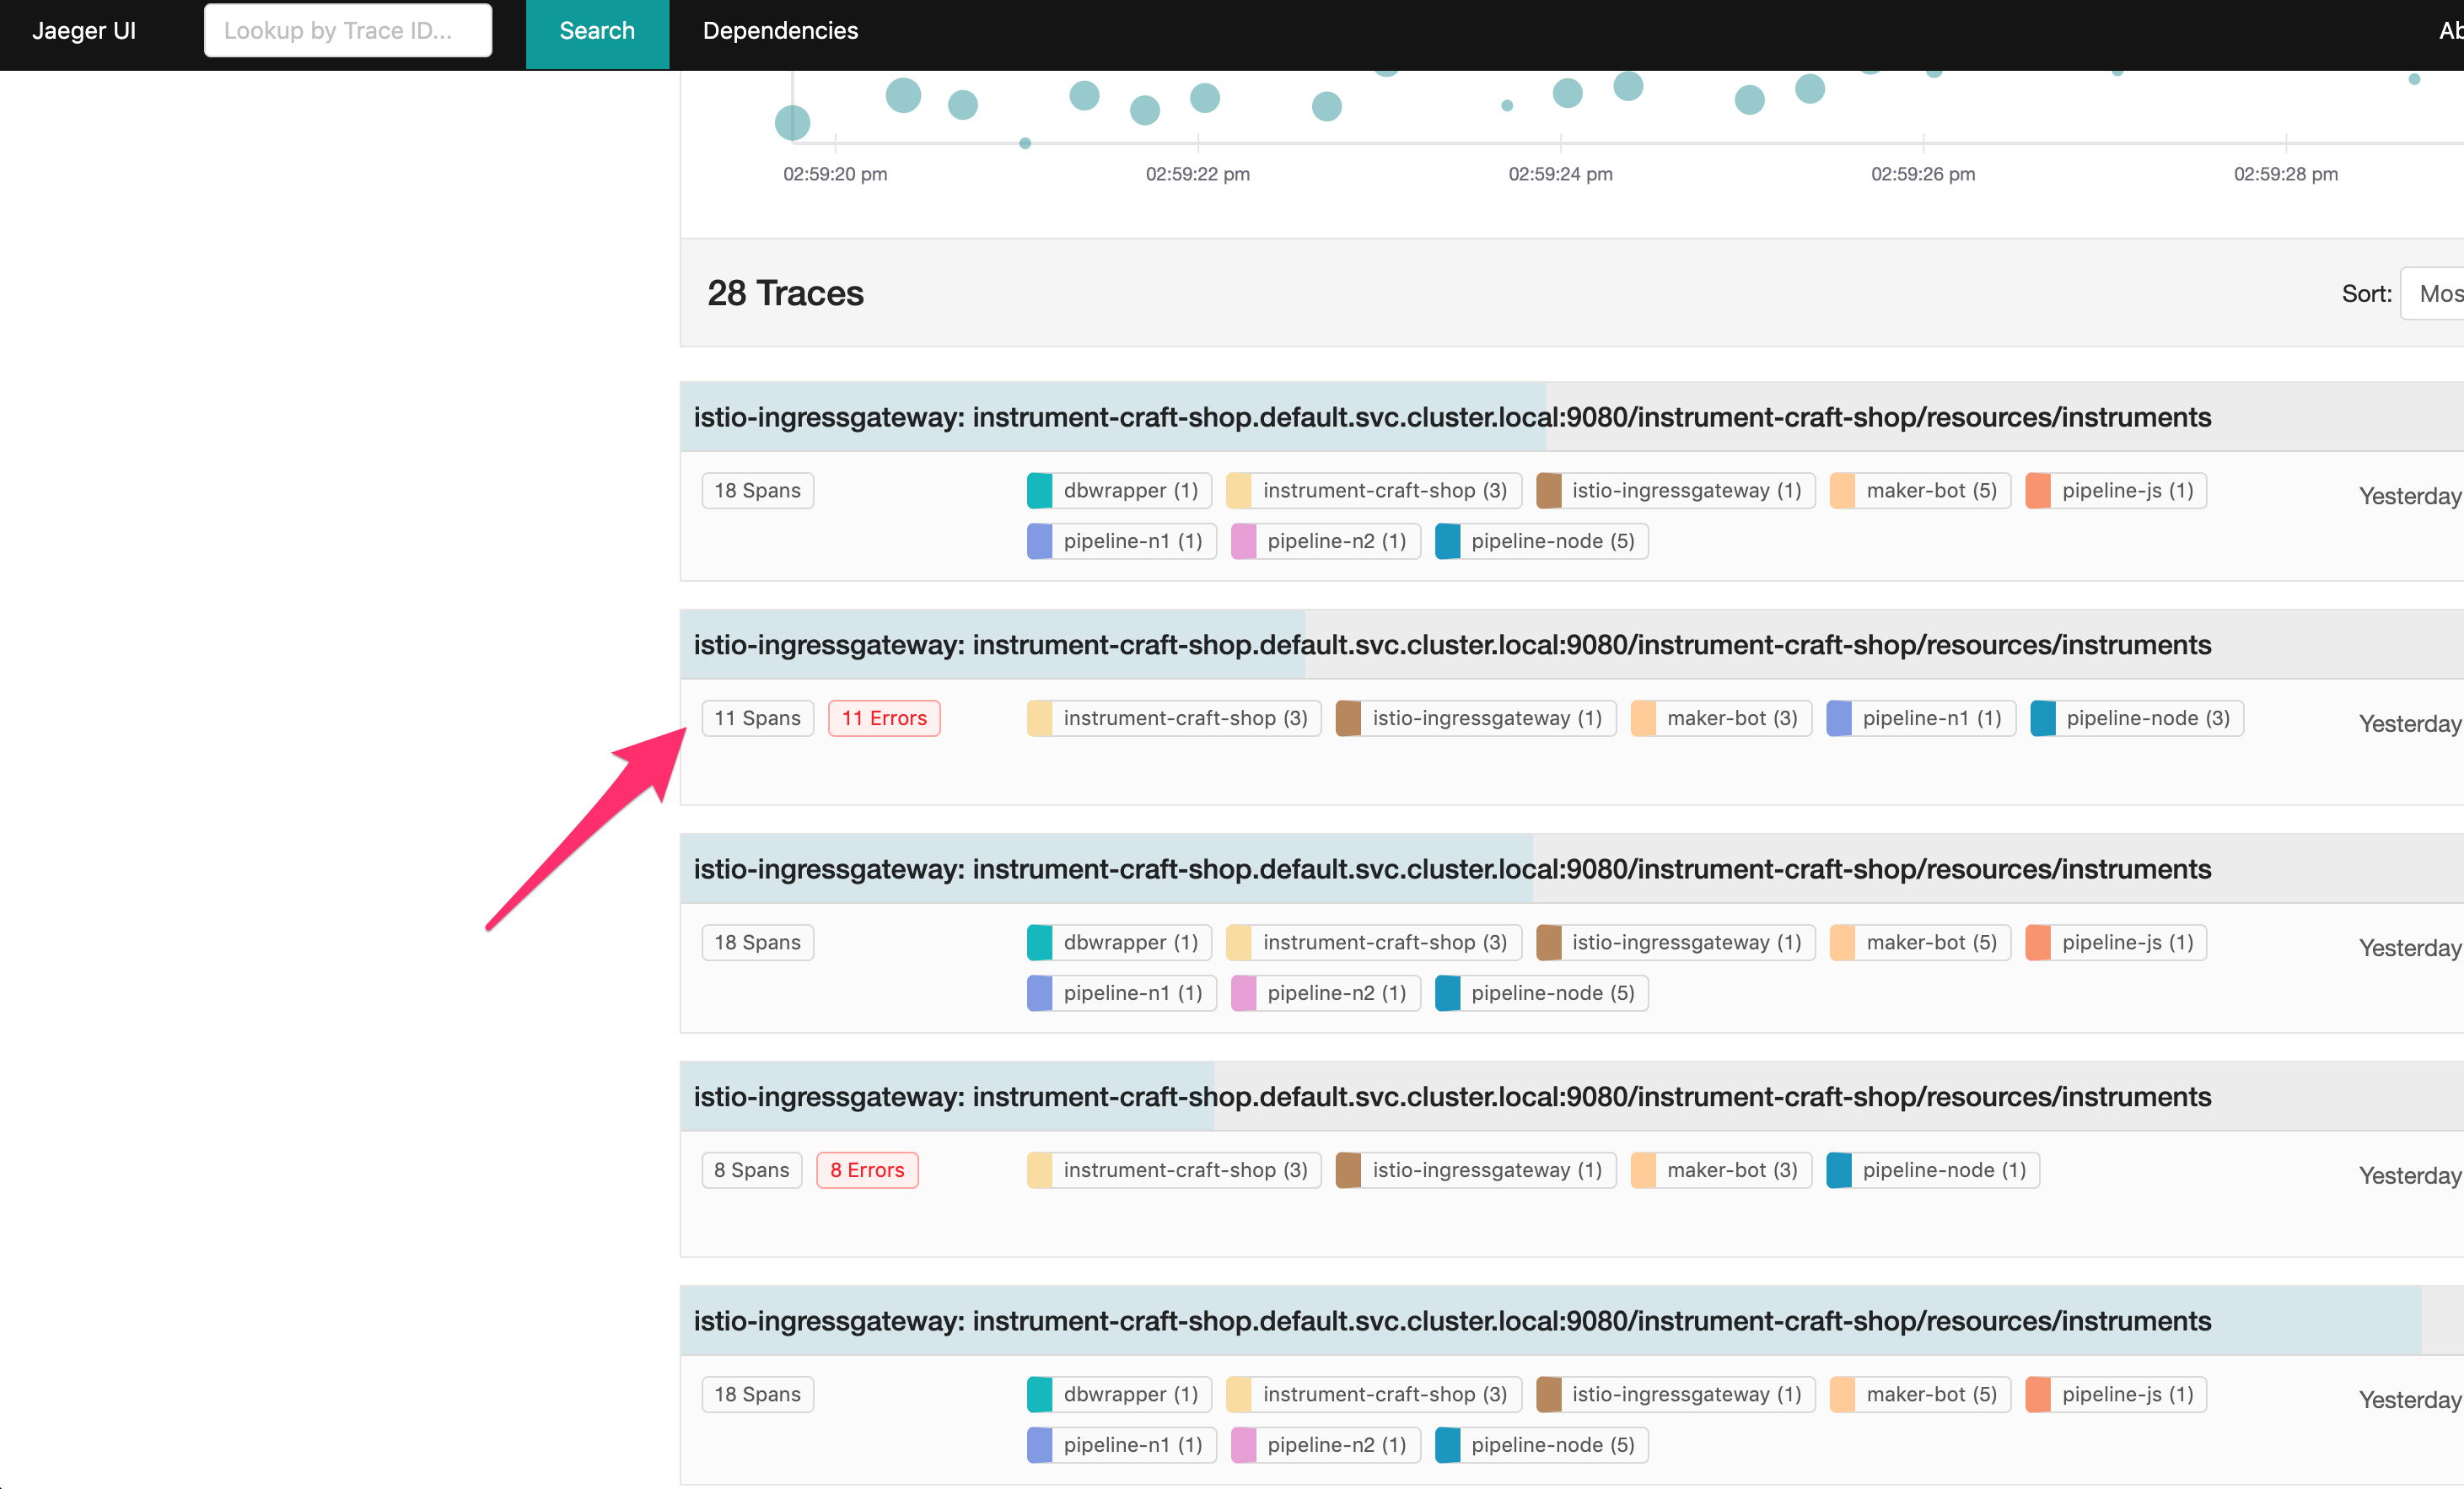The height and width of the screenshot is (1489, 2464).
Task: Click the Lookup by Trace ID field
Action: coord(347,31)
